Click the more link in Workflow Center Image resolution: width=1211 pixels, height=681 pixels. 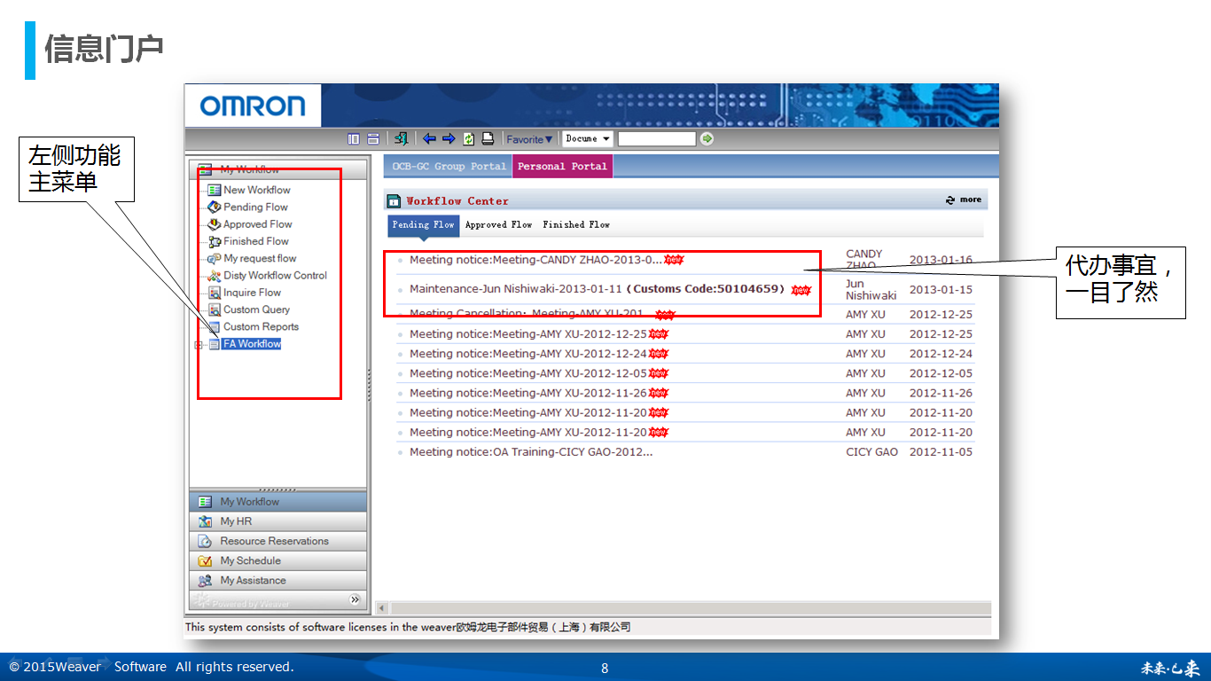click(x=965, y=200)
